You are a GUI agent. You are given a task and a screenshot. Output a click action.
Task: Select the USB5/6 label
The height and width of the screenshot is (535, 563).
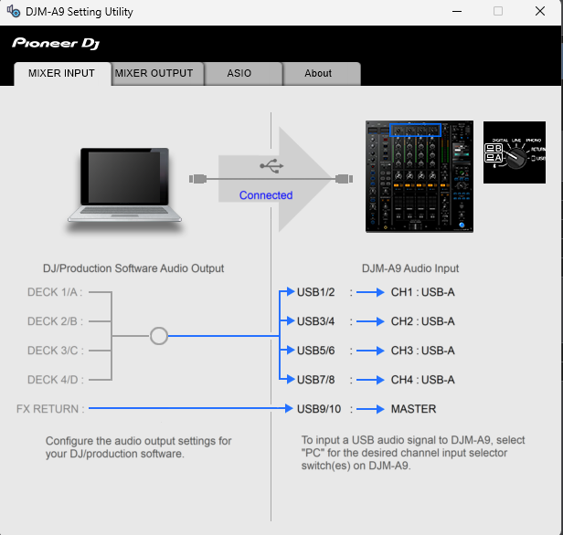point(315,351)
